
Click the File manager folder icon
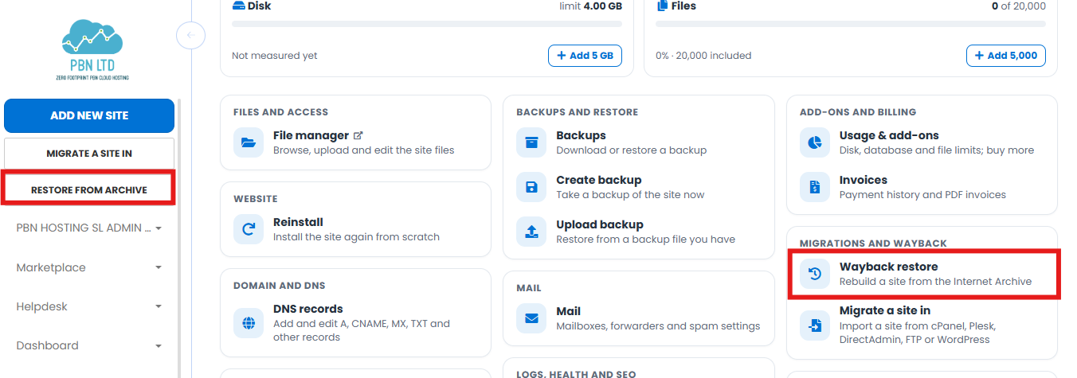(248, 142)
